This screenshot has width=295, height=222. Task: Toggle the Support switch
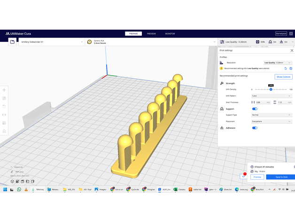pos(255,109)
